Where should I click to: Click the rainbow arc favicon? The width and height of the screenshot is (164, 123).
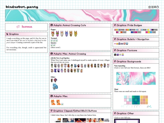120,55
